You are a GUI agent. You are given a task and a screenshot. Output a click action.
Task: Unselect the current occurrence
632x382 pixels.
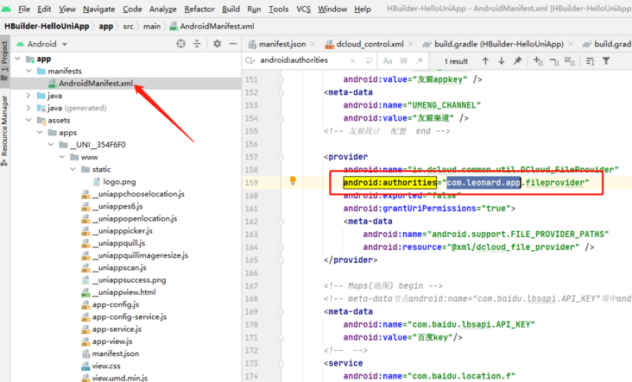click(554, 61)
